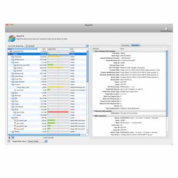
Task: Select the Cisco Files folder row
Action: click(x=47, y=79)
